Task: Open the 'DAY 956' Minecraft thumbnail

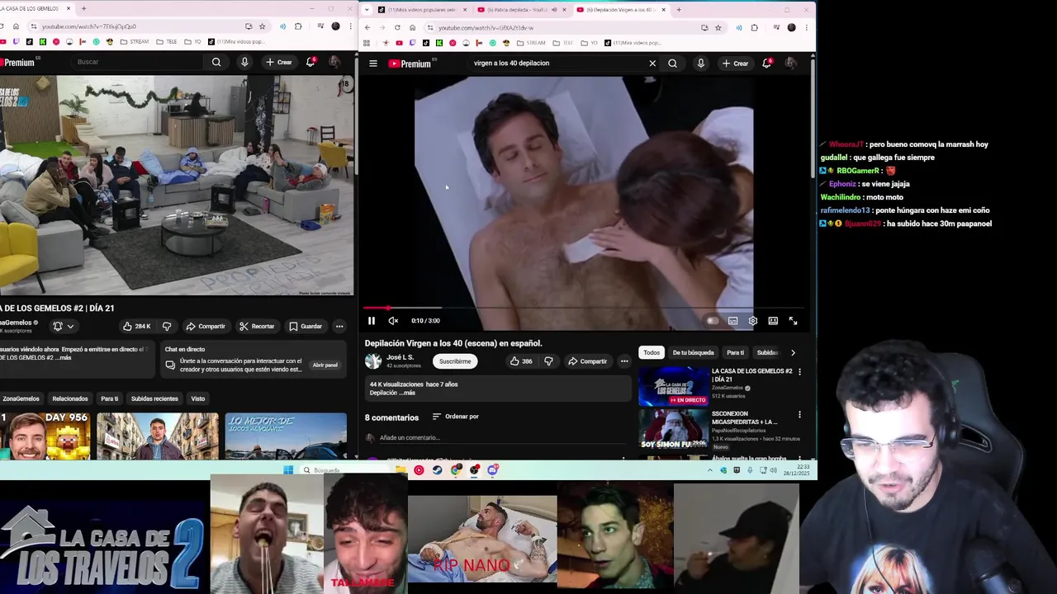Action: pyautogui.click(x=45, y=436)
